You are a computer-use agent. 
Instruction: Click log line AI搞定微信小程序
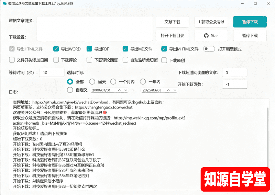pyautogui.click(x=38, y=181)
